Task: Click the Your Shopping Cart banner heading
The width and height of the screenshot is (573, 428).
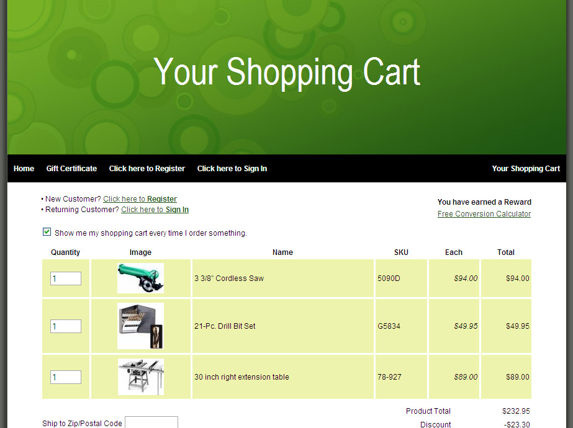Action: pos(287,72)
